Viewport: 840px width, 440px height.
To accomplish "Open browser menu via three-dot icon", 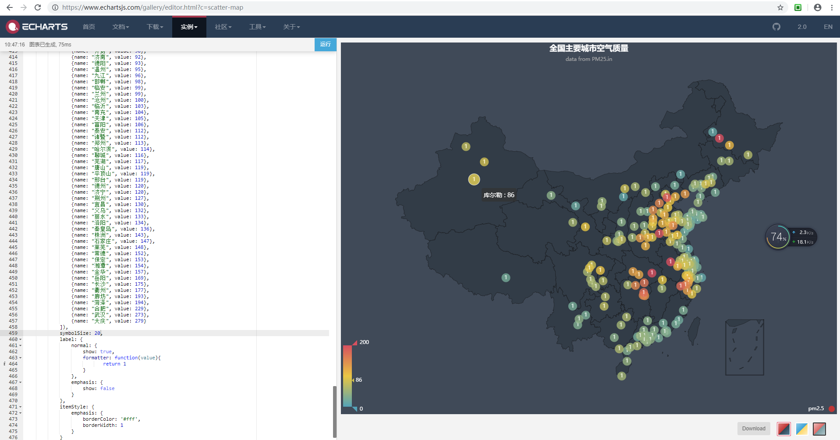I will pos(832,7).
